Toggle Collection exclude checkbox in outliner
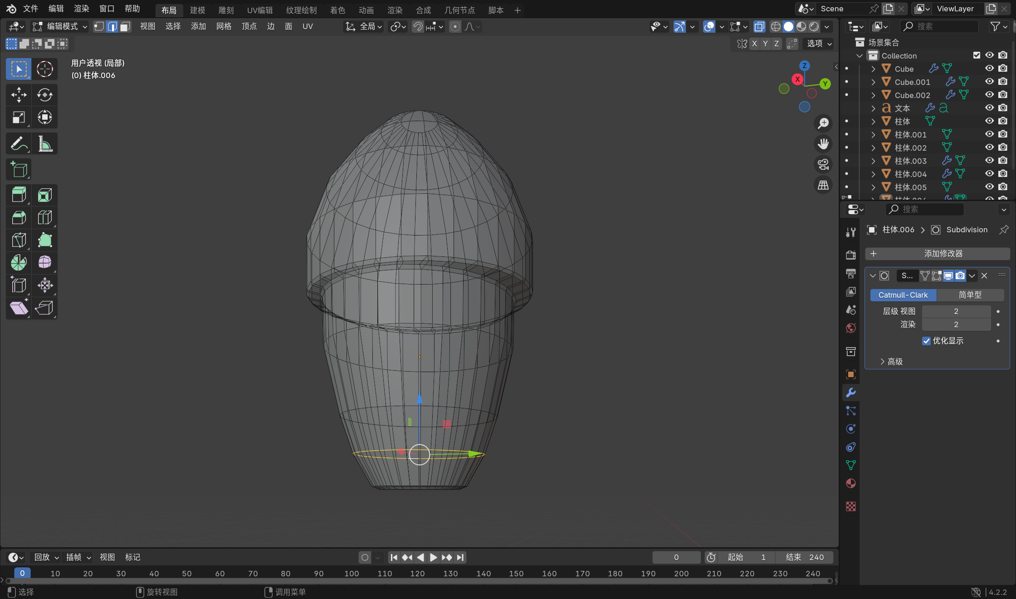Screen dimensions: 1016x599 coord(977,55)
